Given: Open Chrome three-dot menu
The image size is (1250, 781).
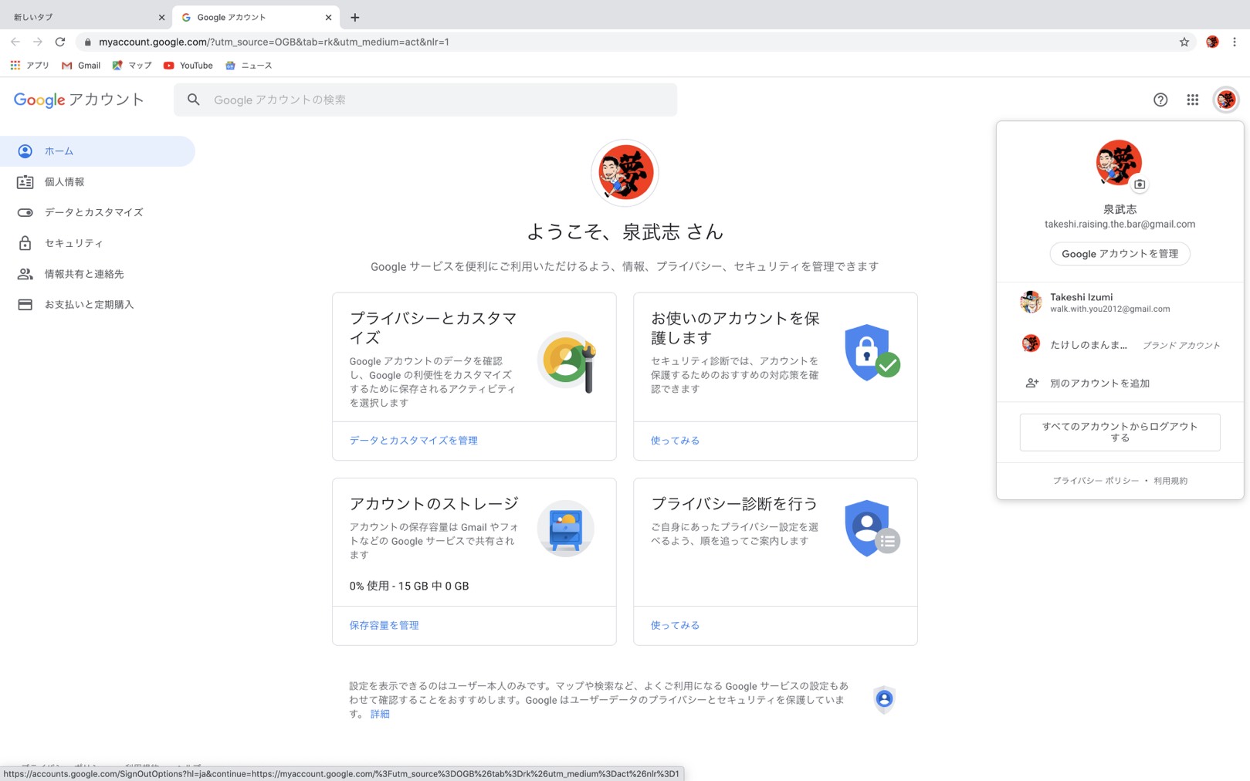Looking at the screenshot, I should click(x=1235, y=42).
